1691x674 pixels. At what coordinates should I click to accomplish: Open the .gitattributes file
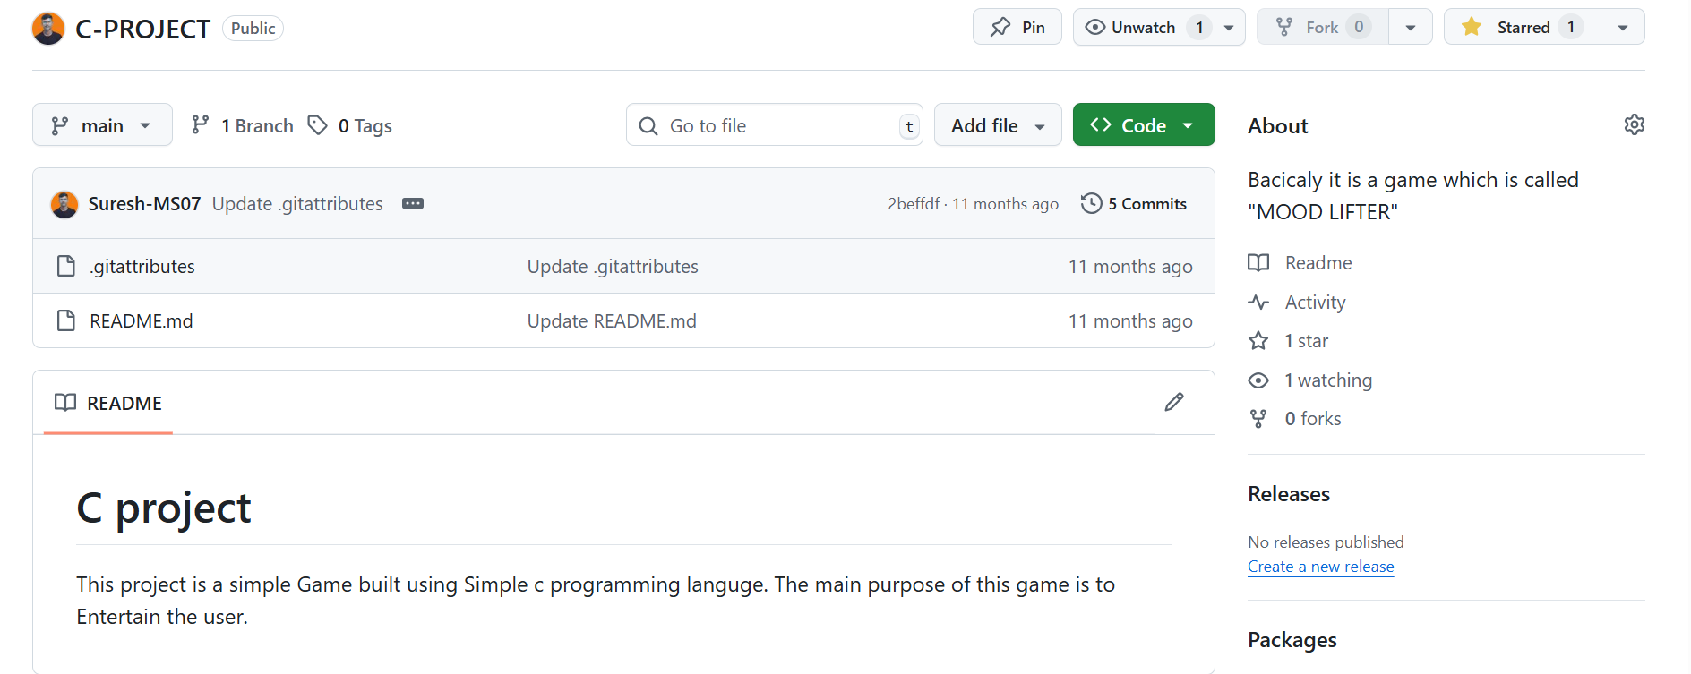click(x=142, y=267)
